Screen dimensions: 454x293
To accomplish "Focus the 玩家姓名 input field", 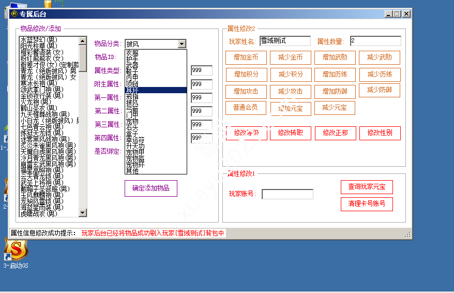I will click(285, 41).
